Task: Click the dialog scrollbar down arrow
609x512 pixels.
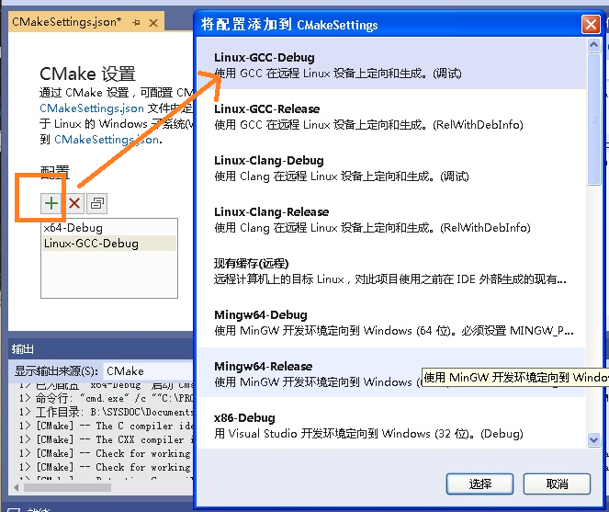Action: pos(593,440)
